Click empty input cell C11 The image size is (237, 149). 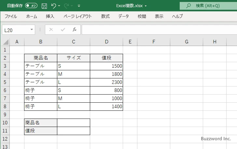pyautogui.click(x=74, y=131)
